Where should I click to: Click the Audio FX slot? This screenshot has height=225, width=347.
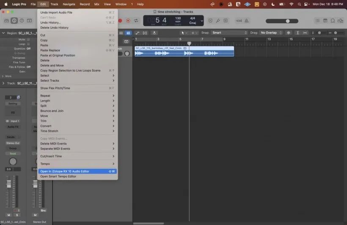pos(13,127)
